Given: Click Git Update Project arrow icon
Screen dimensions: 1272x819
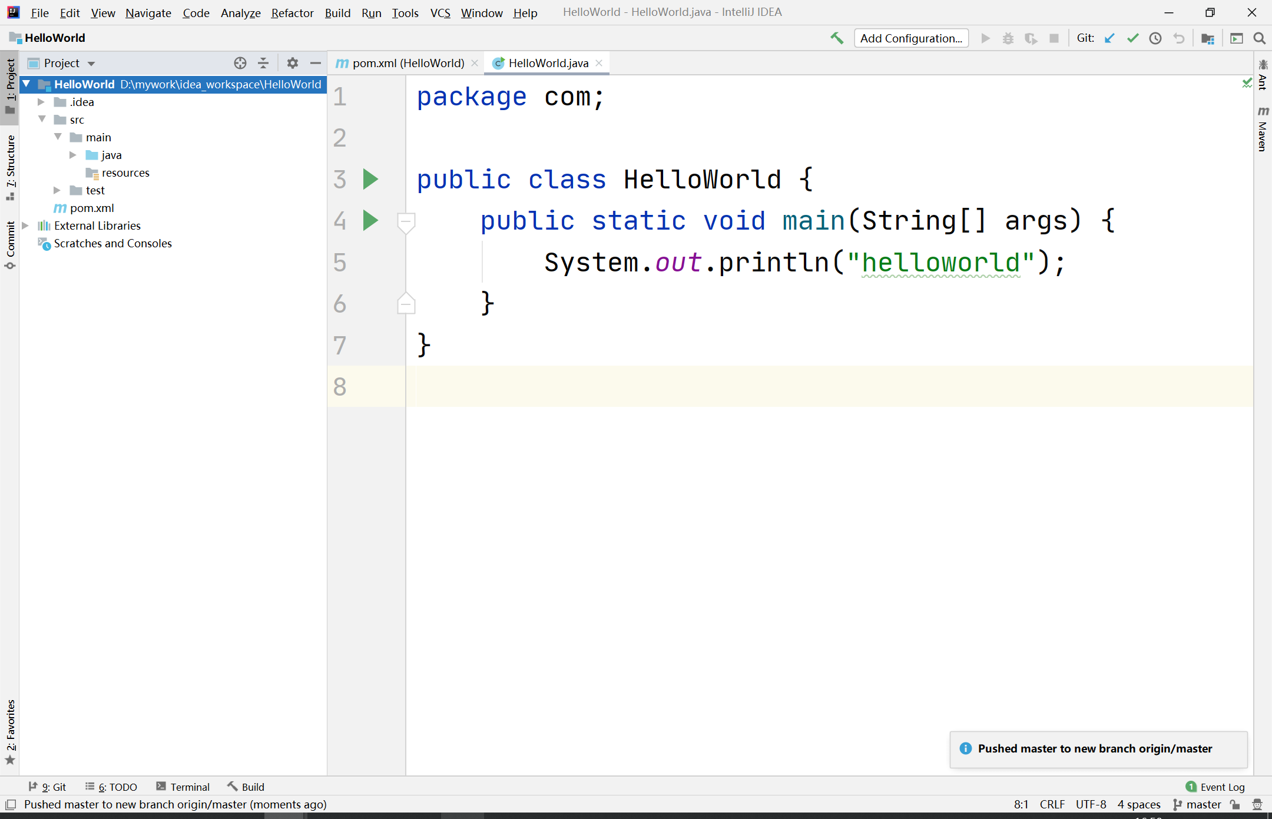Looking at the screenshot, I should [1109, 38].
